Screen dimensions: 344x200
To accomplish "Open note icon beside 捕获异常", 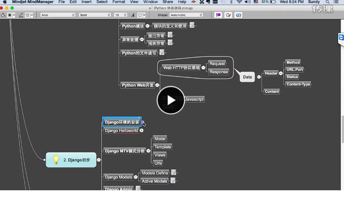I will coord(170,42).
